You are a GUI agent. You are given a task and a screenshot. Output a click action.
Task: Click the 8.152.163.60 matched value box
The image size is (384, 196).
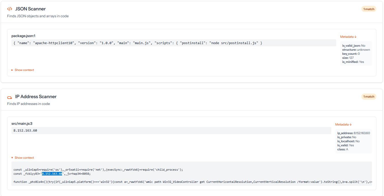click(x=171, y=131)
